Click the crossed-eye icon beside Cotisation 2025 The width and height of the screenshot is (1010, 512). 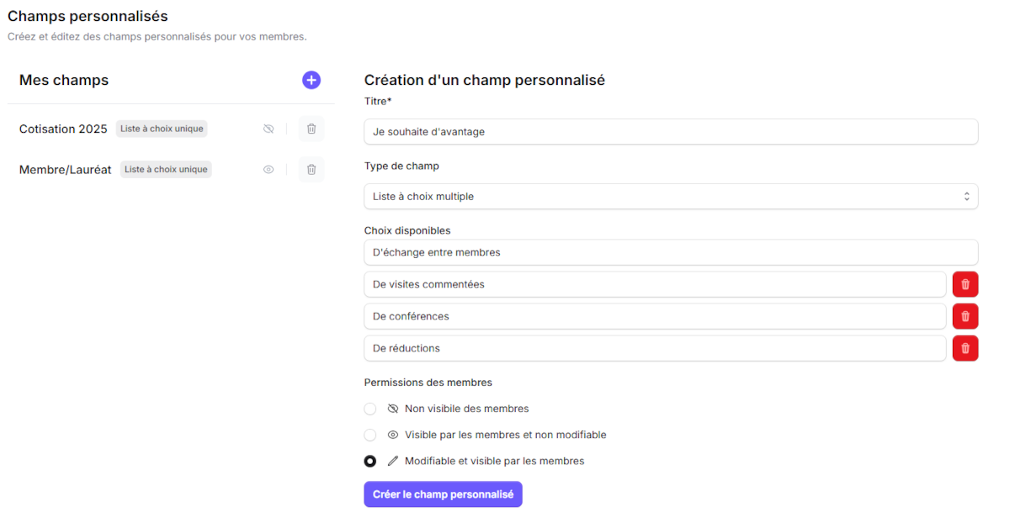tap(268, 129)
